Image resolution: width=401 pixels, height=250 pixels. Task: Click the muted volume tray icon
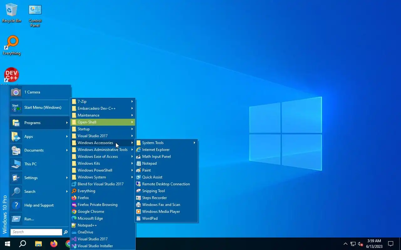361,244
